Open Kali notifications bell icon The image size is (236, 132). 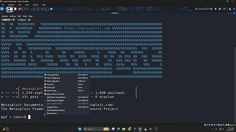(216, 9)
